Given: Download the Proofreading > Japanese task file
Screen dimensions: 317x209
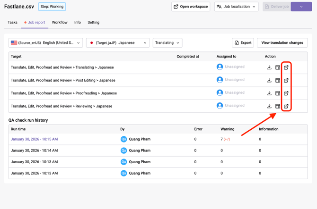Looking at the screenshot, I should point(269,93).
